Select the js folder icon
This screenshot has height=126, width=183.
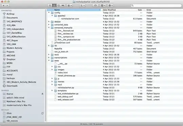(56, 78)
